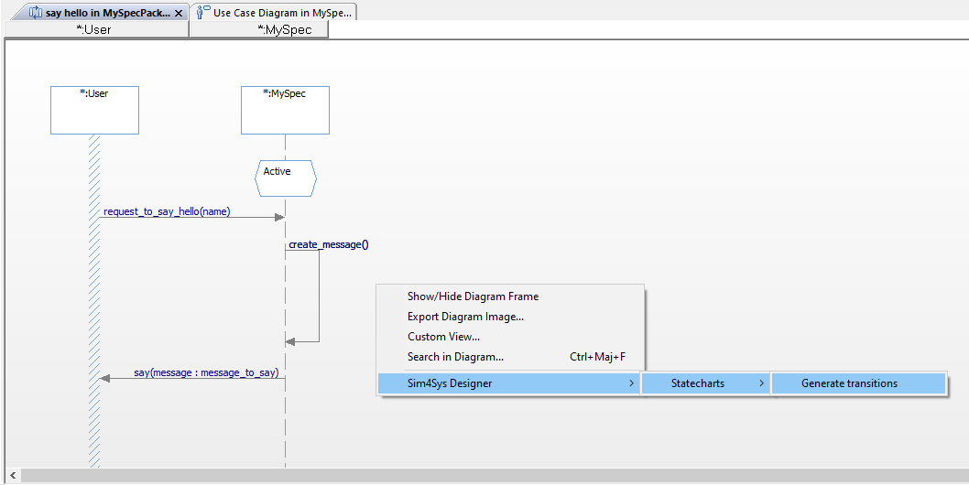Open the Sim4Sys Designer submenu
969x485 pixels.
coord(508,383)
